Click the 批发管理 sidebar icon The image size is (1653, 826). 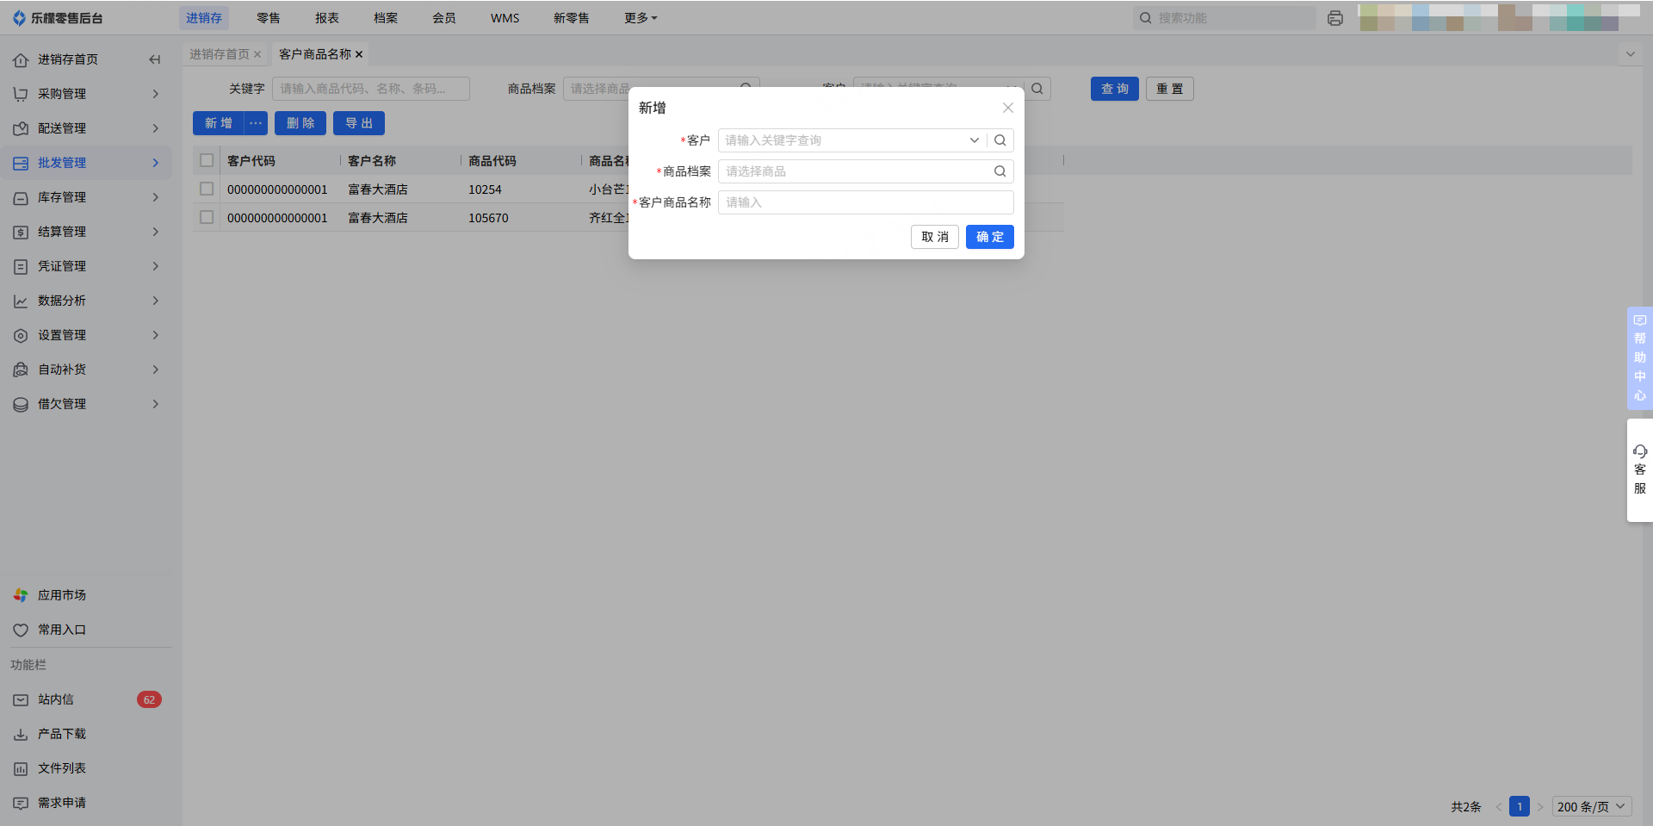(x=21, y=163)
